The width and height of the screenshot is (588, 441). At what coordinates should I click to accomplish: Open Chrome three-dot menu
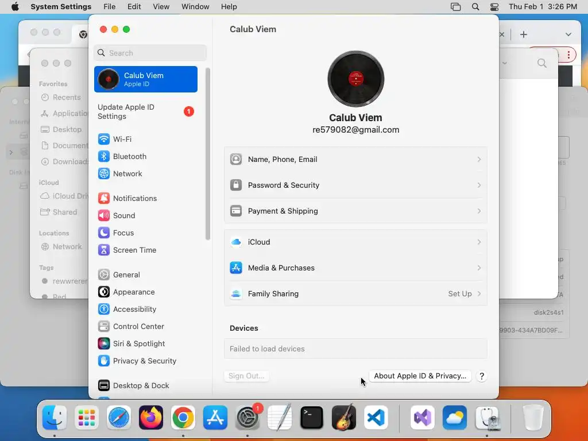click(569, 55)
